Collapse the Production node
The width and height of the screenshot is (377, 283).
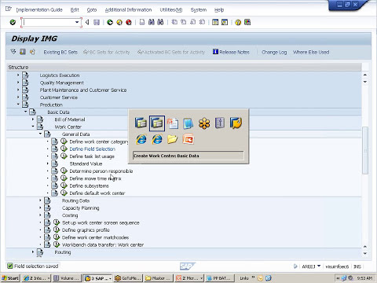click(x=18, y=105)
